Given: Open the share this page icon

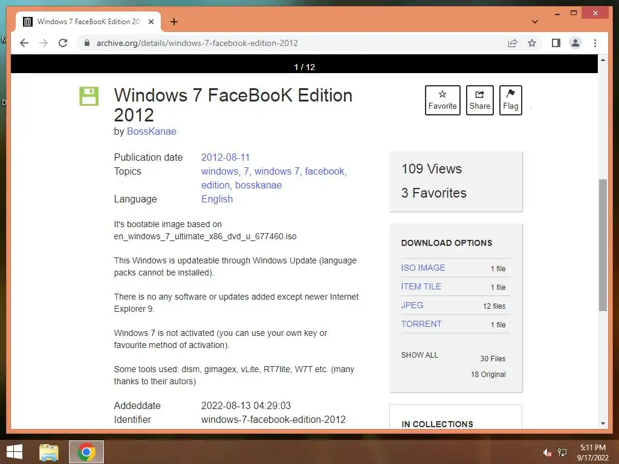Looking at the screenshot, I should [x=513, y=43].
